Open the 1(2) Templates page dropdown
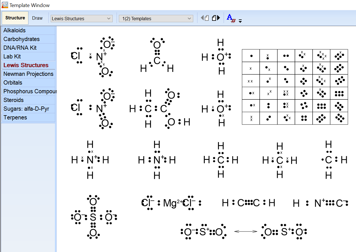 pyautogui.click(x=156, y=18)
